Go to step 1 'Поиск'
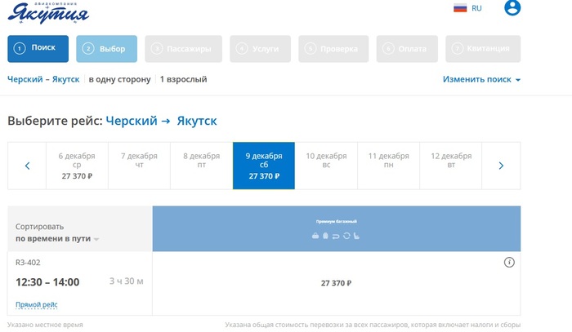The image size is (572, 332). point(38,49)
